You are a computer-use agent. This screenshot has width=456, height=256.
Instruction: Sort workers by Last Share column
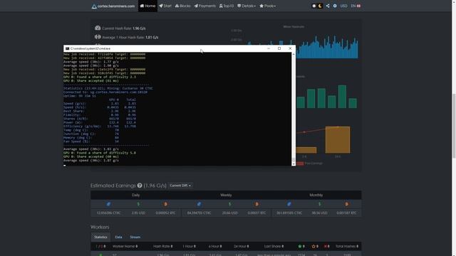coord(274,246)
